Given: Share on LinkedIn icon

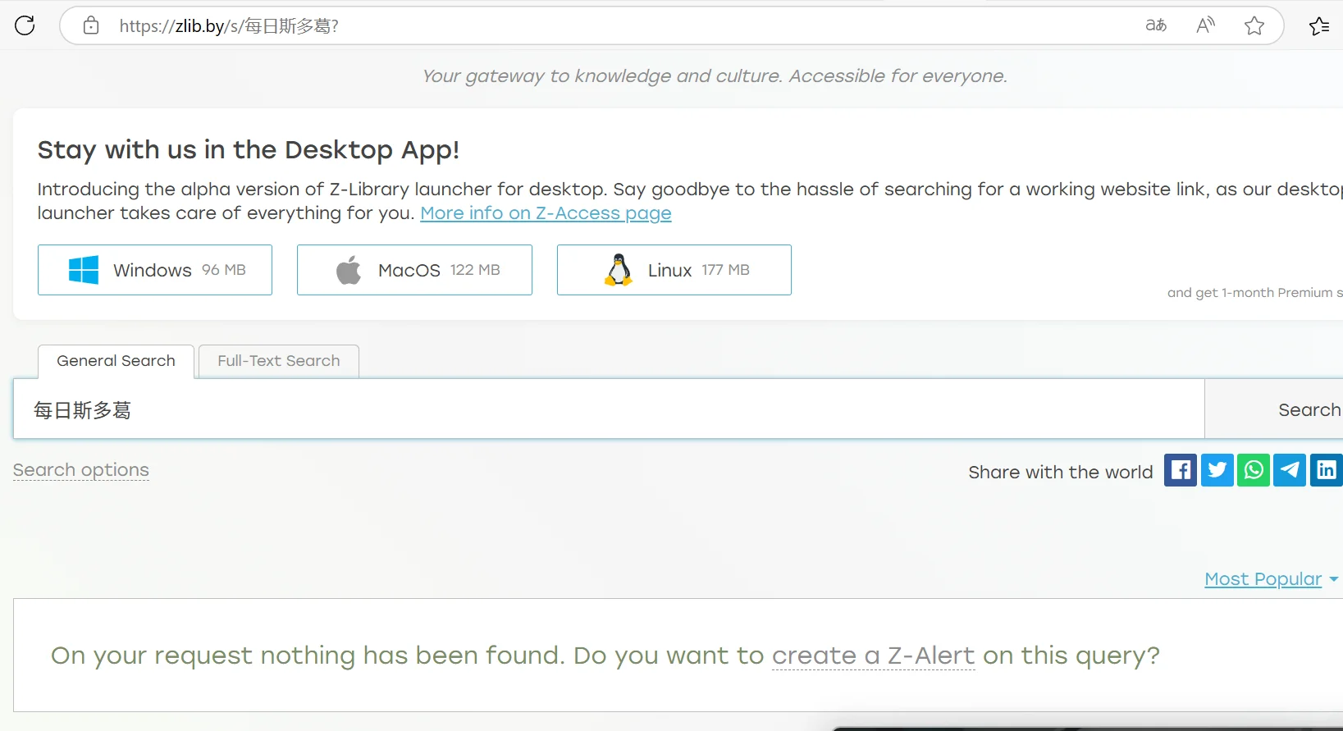Looking at the screenshot, I should click(x=1326, y=470).
